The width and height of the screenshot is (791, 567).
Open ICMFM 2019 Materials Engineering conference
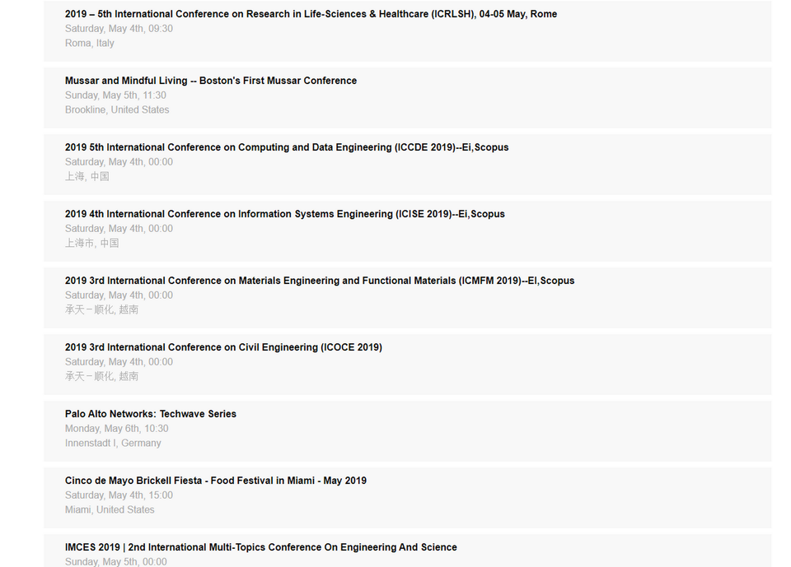pos(320,281)
